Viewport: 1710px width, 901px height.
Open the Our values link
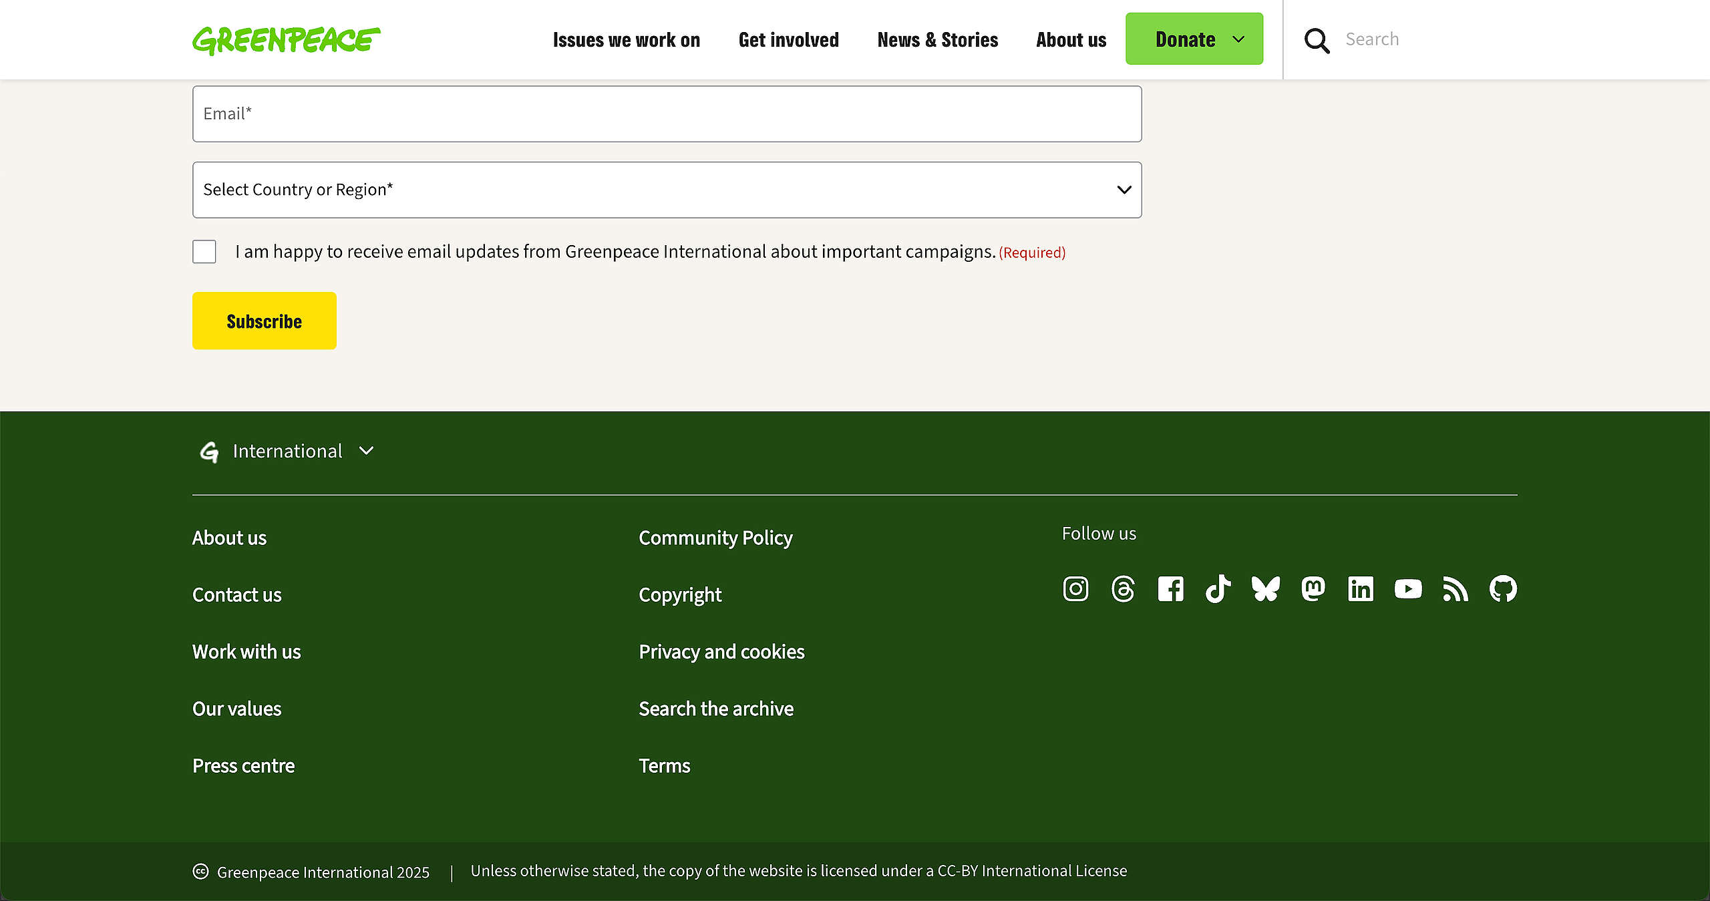point(237,709)
